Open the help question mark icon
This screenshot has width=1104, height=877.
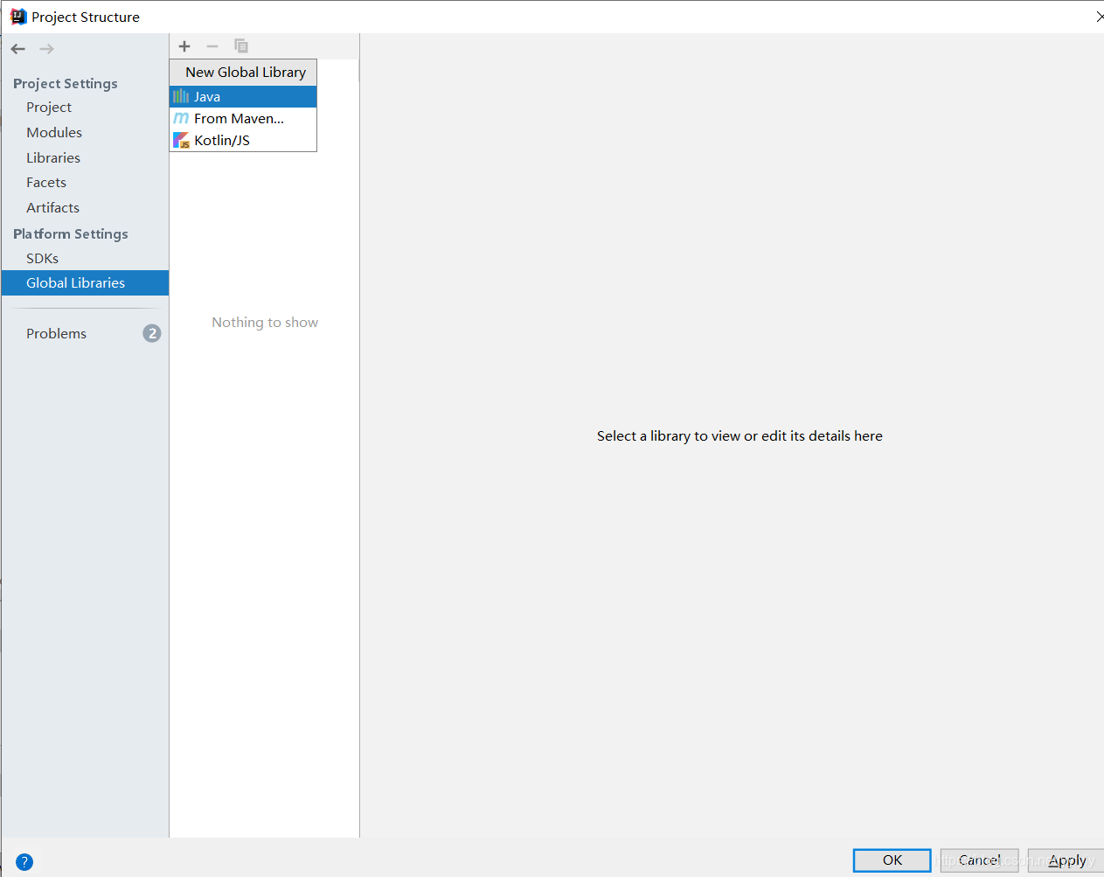(x=24, y=862)
